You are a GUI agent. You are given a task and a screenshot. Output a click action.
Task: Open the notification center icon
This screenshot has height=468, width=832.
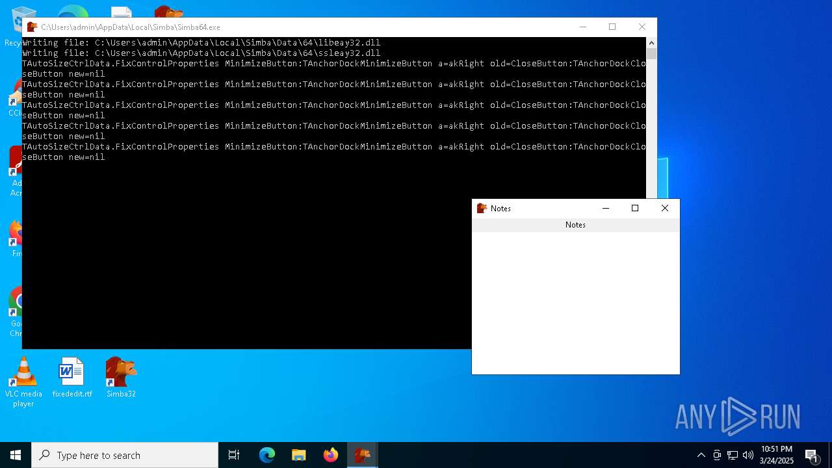(811, 455)
